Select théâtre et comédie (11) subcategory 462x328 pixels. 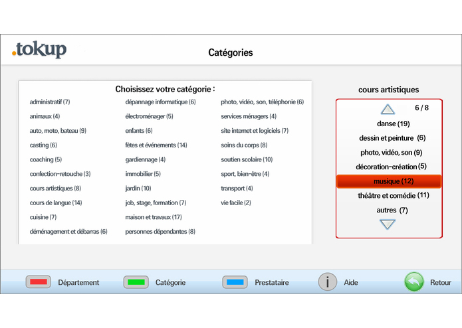coord(394,196)
